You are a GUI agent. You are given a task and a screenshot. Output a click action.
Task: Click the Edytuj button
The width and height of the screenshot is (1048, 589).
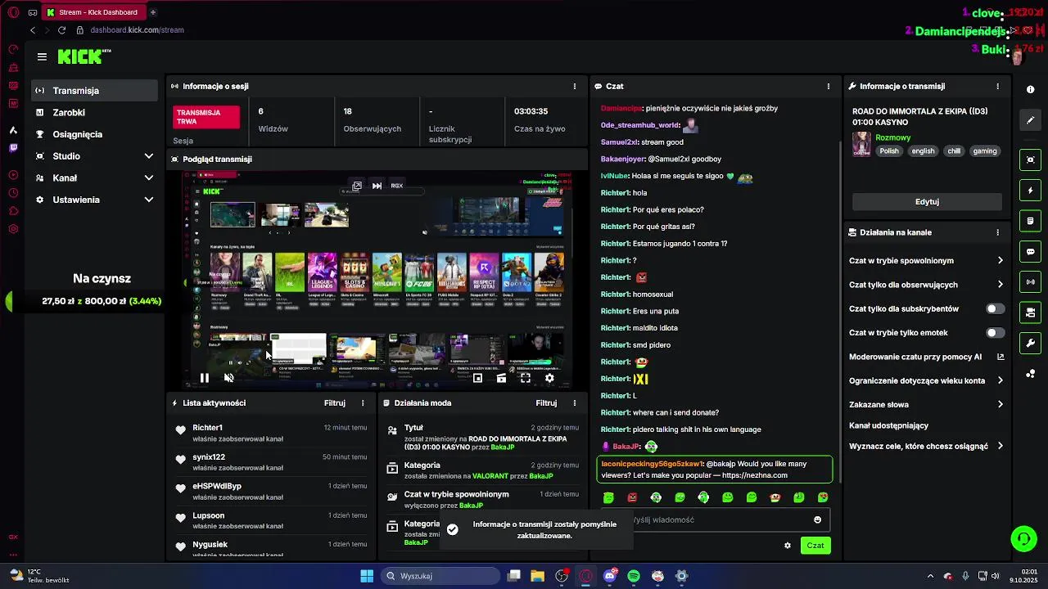pos(927,201)
